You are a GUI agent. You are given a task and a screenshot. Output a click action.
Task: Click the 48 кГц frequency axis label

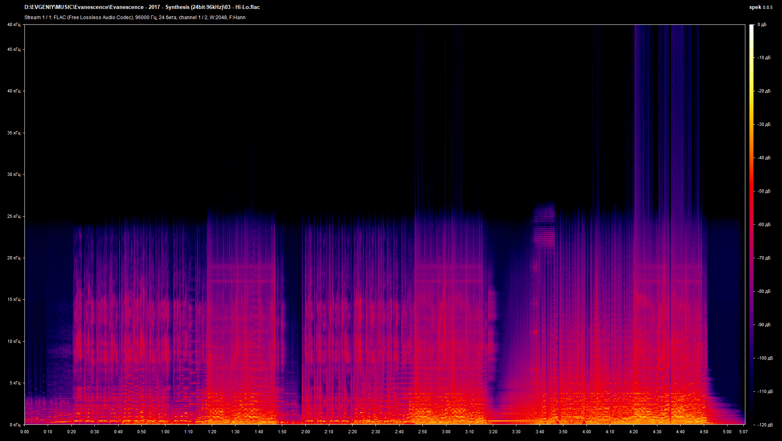point(13,24)
